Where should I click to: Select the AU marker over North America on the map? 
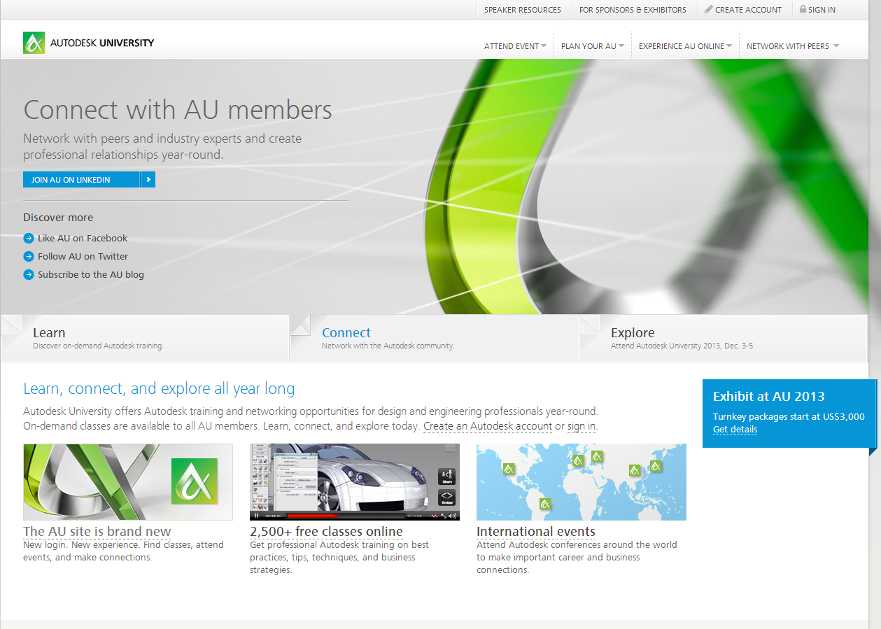(x=509, y=469)
